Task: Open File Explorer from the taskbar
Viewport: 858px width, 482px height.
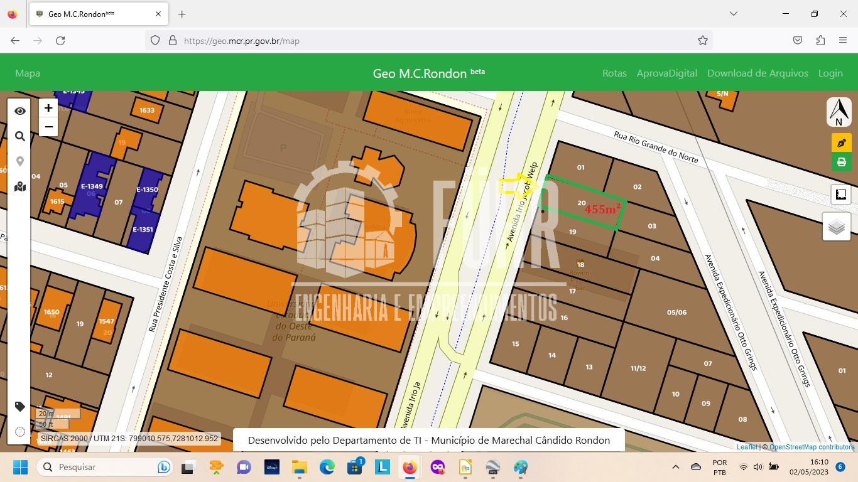Action: coord(300,467)
